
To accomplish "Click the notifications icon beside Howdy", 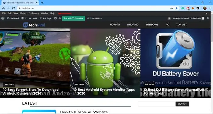I will pos(169,18).
